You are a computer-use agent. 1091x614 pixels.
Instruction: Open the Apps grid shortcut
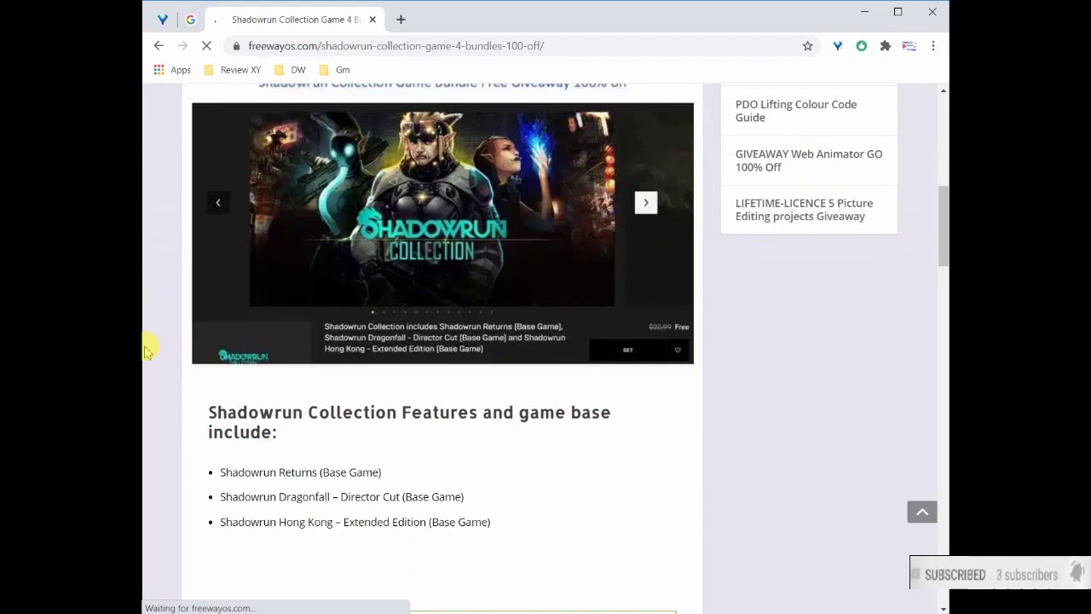click(x=172, y=70)
